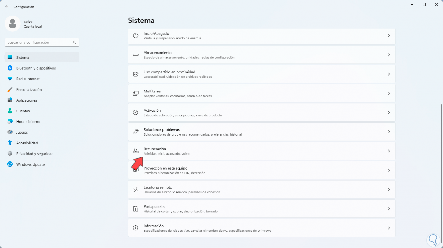443x248 pixels.
Task: Open the Aplicaciones section
Action: (27, 100)
